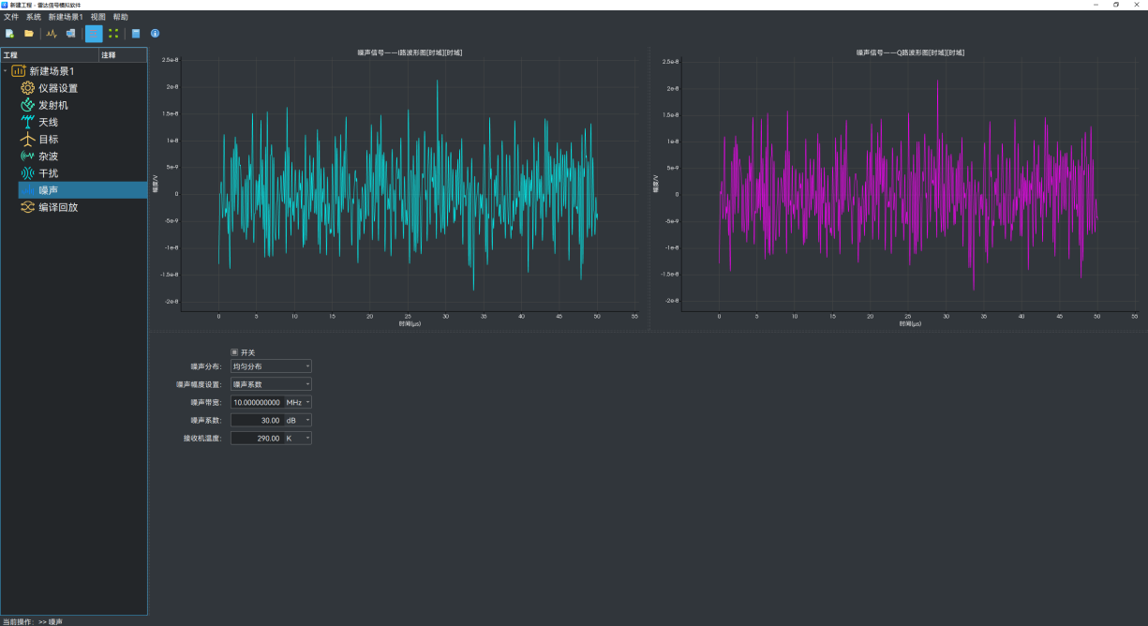Image resolution: width=1148 pixels, height=626 pixels.
Task: Open the 文件 (File) menu
Action: tap(11, 17)
